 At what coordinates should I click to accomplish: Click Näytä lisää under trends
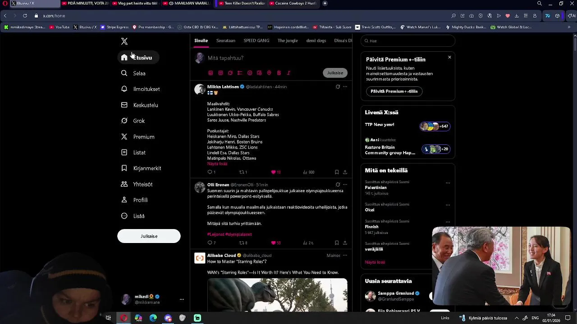tap(375, 262)
